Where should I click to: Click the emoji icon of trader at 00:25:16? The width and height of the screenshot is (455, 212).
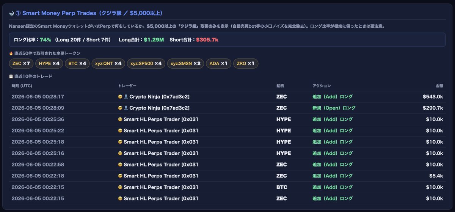(x=120, y=154)
